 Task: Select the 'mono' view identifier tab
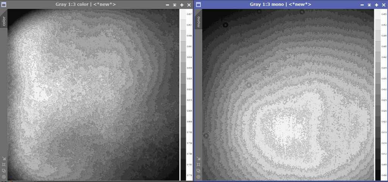pyautogui.click(x=199, y=22)
